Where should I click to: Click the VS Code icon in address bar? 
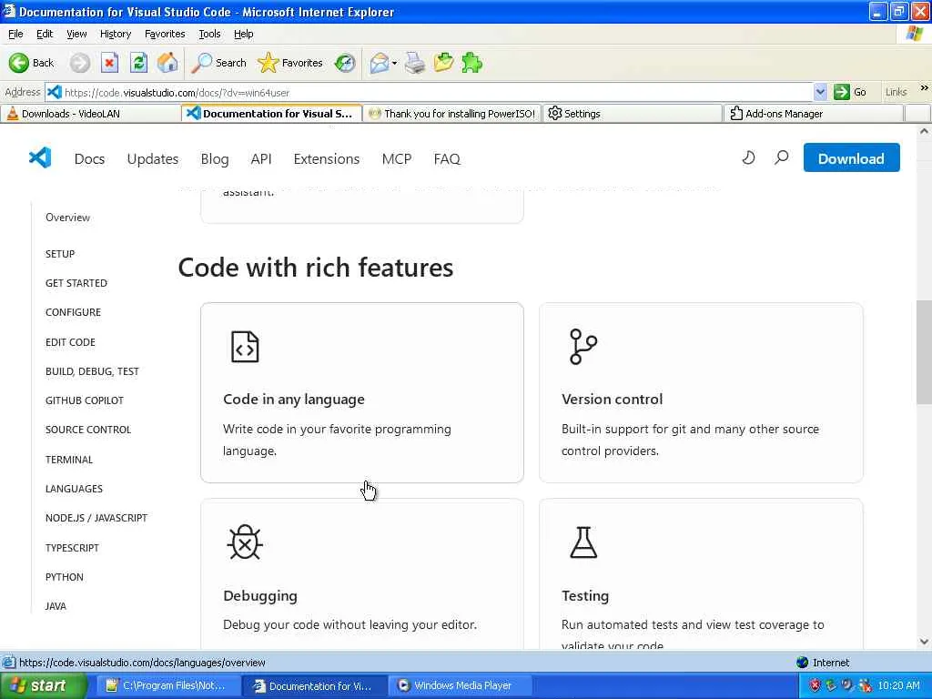click(54, 92)
